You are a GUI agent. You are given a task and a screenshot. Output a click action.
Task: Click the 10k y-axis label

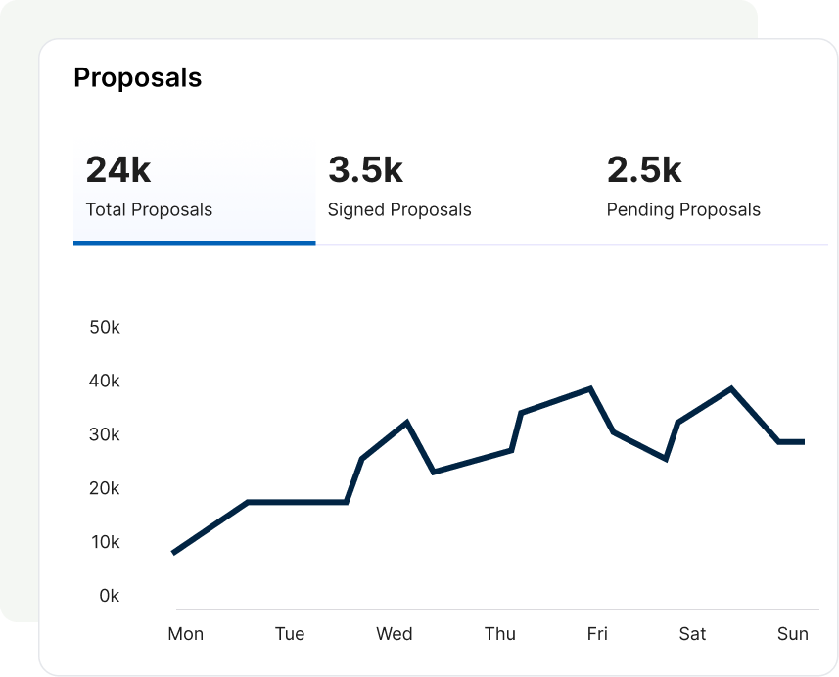(104, 542)
